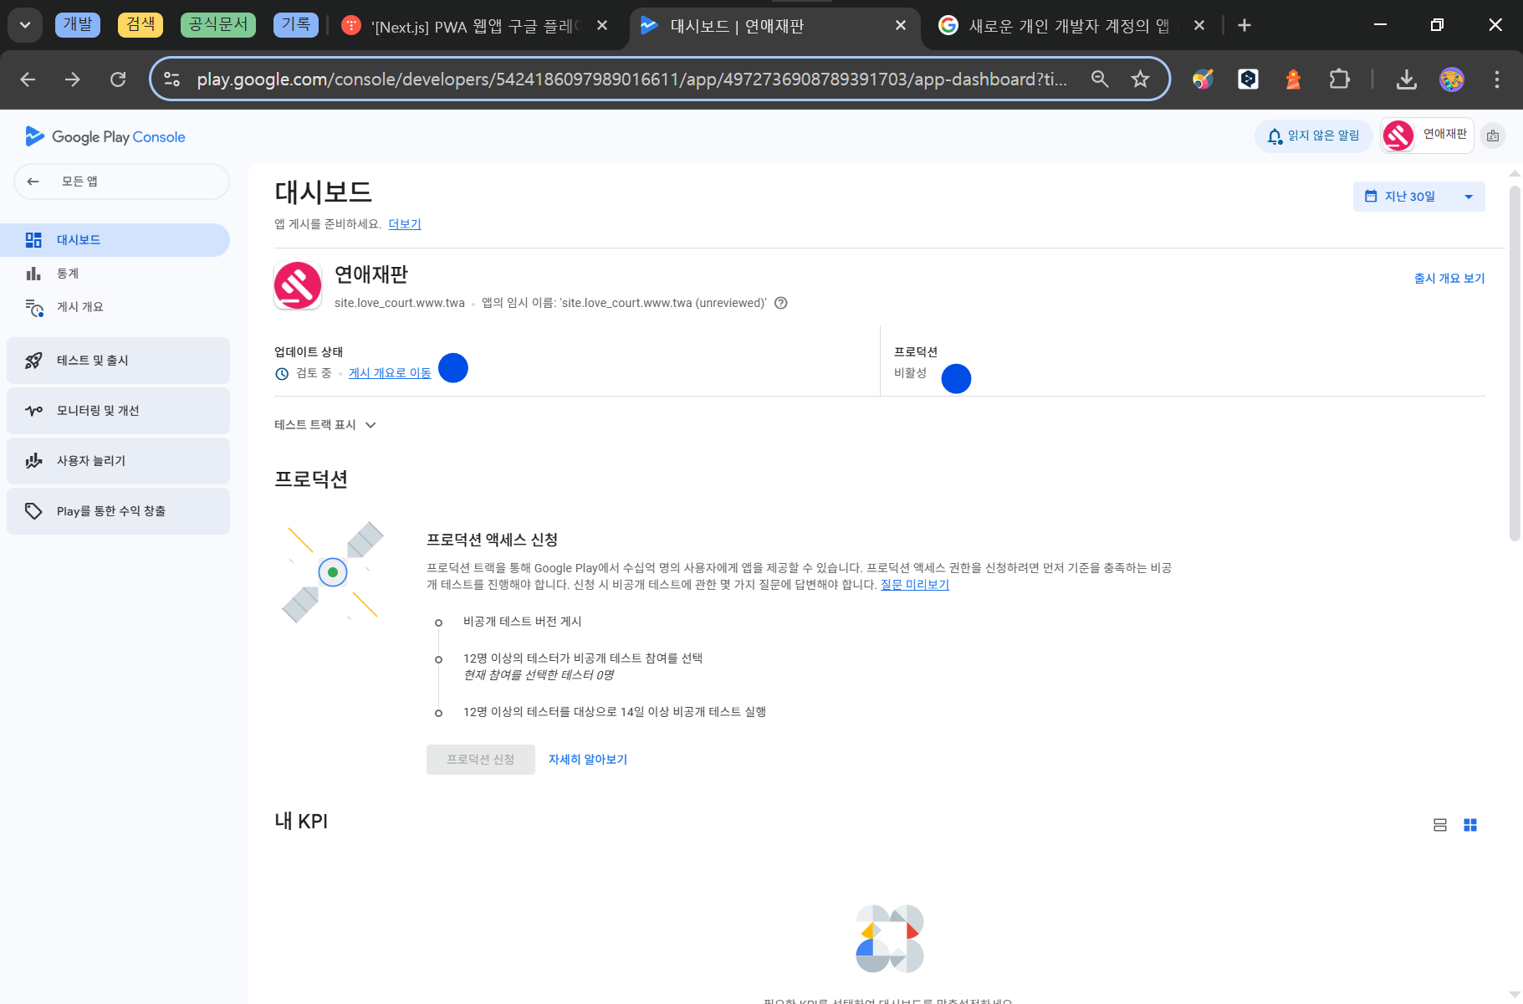Image resolution: width=1523 pixels, height=1004 pixels.
Task: Click the browser back arrow
Action: point(28,79)
